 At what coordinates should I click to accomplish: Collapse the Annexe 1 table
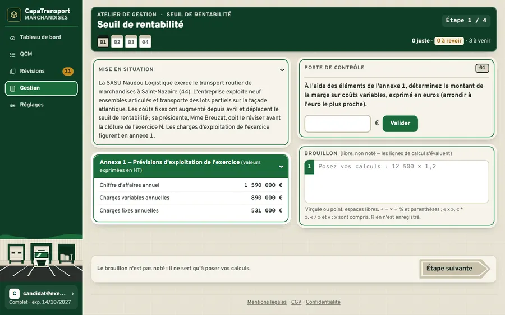281,166
